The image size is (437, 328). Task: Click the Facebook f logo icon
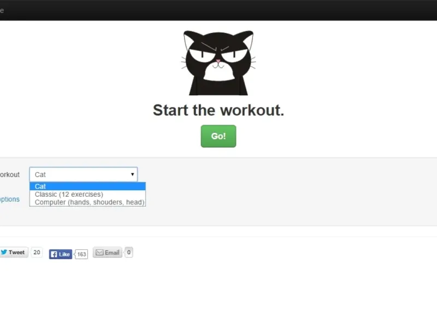pos(54,254)
